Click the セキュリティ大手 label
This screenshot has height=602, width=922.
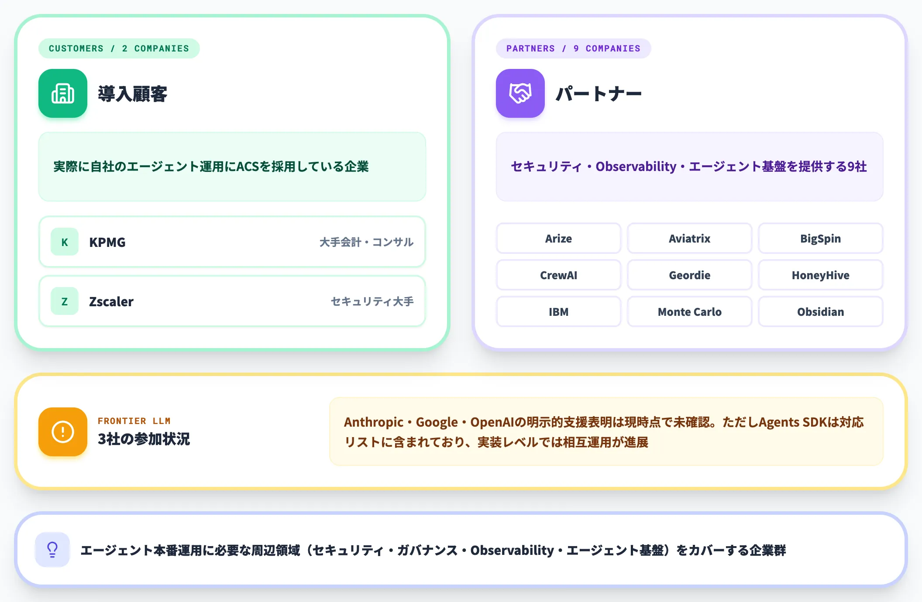point(372,301)
